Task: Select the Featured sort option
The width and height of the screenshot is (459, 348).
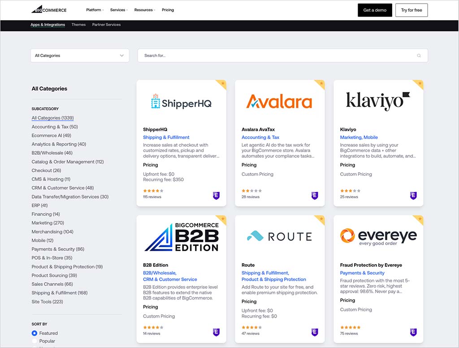Action: click(35, 333)
